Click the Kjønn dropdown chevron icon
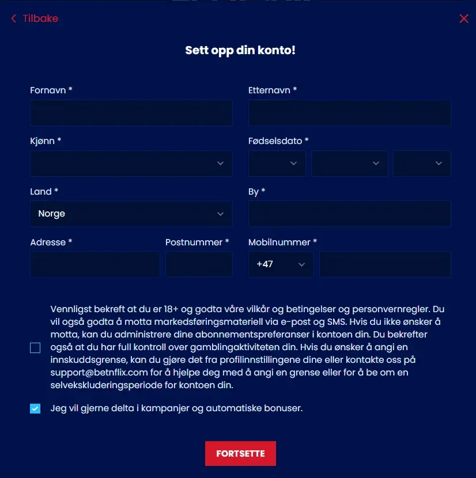Viewport: 476px width, 478px height. [x=220, y=164]
